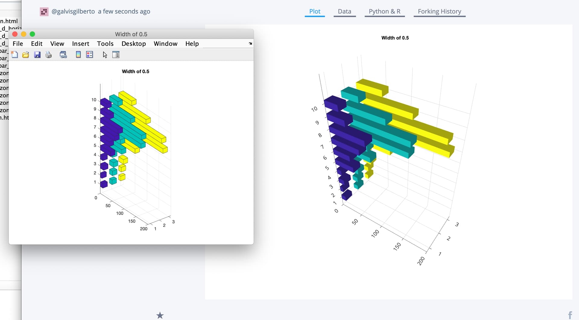
Task: Insert a colorbar using the colorbar icon
Action: pos(78,54)
